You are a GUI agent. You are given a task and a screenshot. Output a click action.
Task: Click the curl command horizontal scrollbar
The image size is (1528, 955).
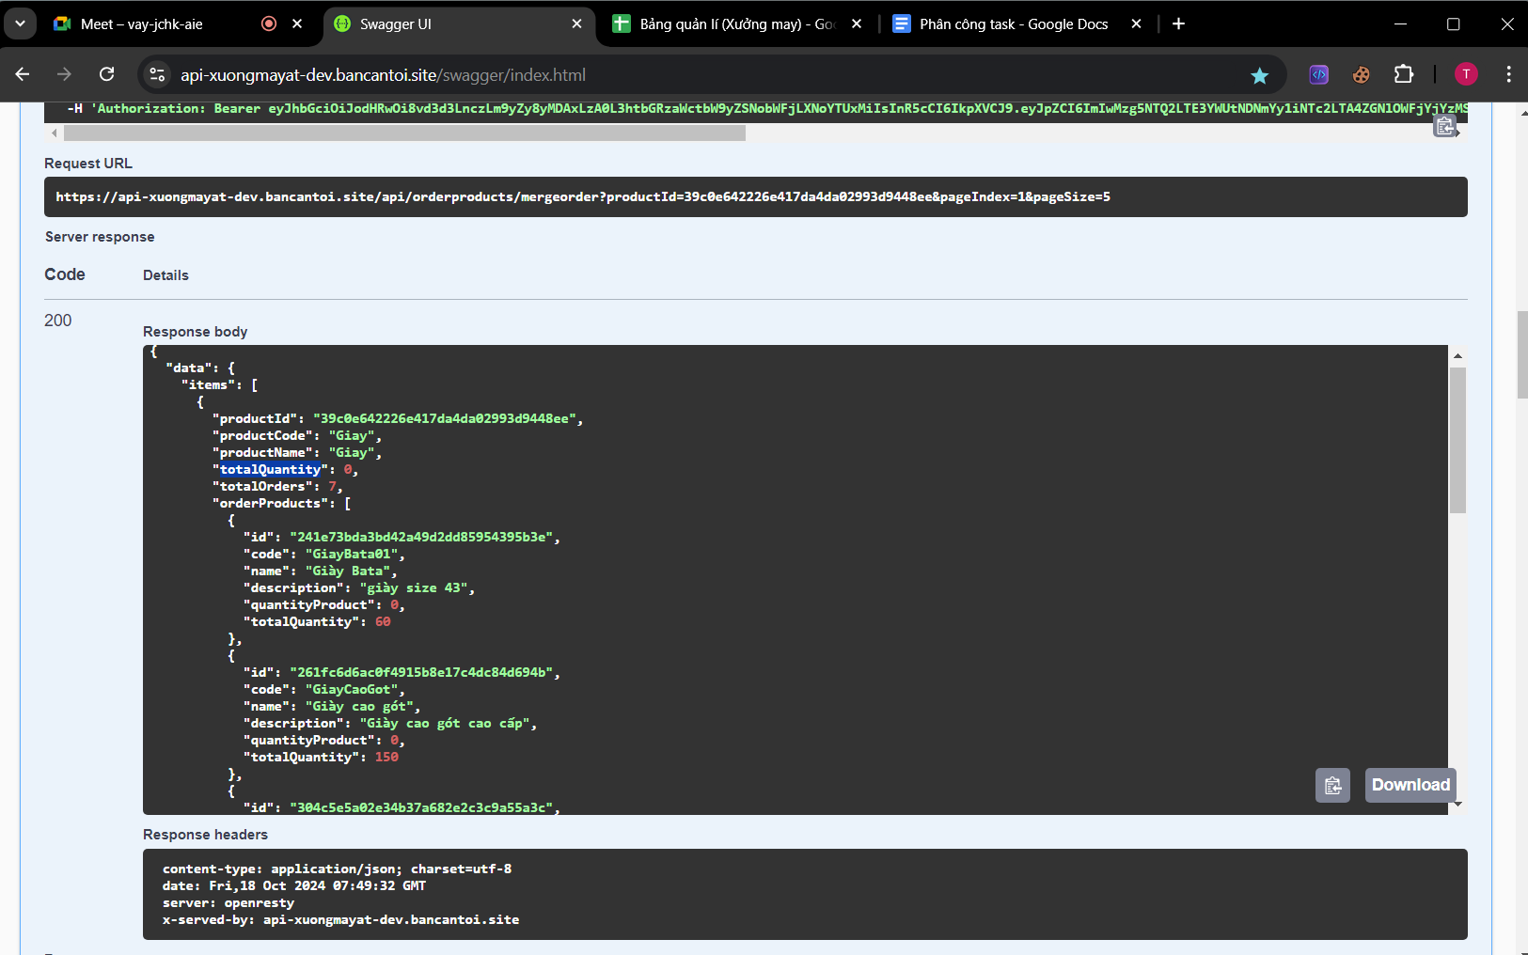(x=404, y=133)
